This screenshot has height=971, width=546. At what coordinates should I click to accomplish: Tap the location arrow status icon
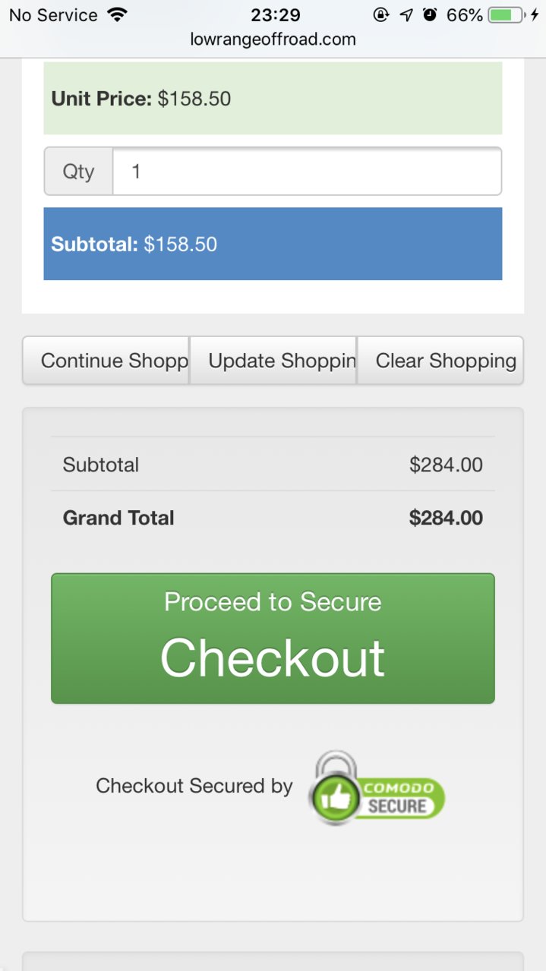click(x=406, y=14)
